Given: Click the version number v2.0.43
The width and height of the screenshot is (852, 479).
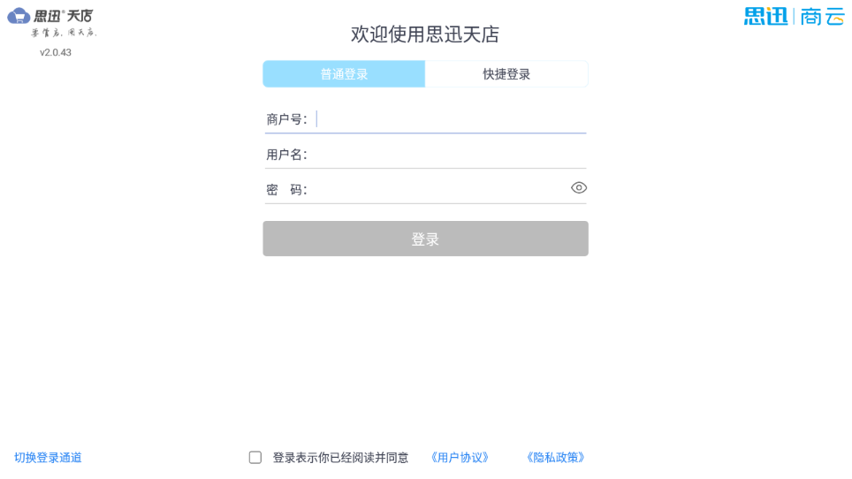Looking at the screenshot, I should [56, 53].
